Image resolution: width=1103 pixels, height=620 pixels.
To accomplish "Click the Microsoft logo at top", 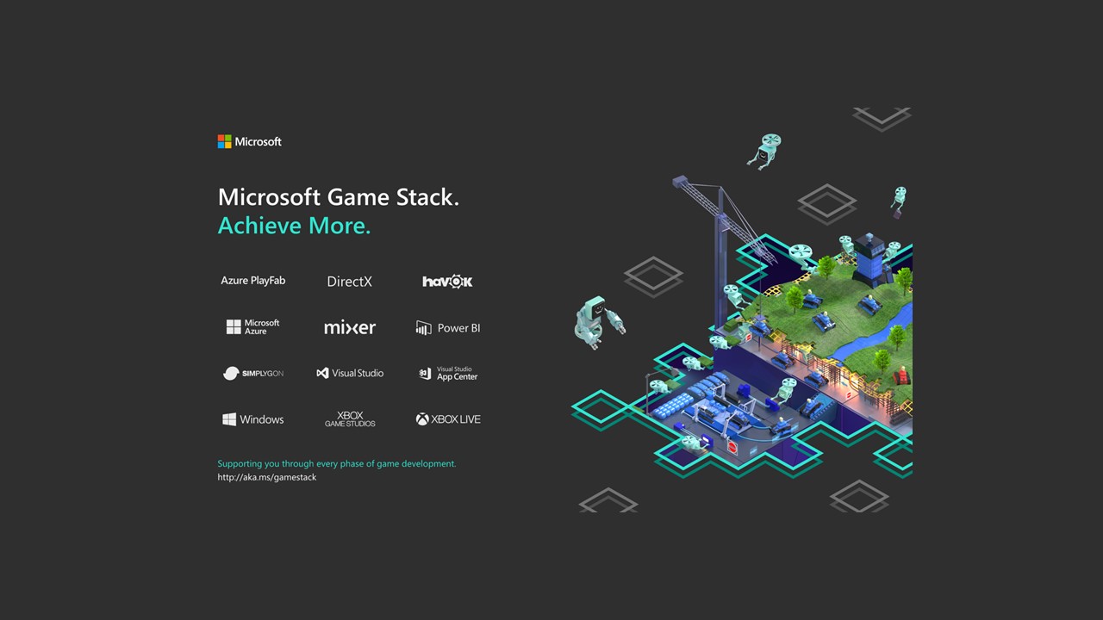I will pos(249,141).
